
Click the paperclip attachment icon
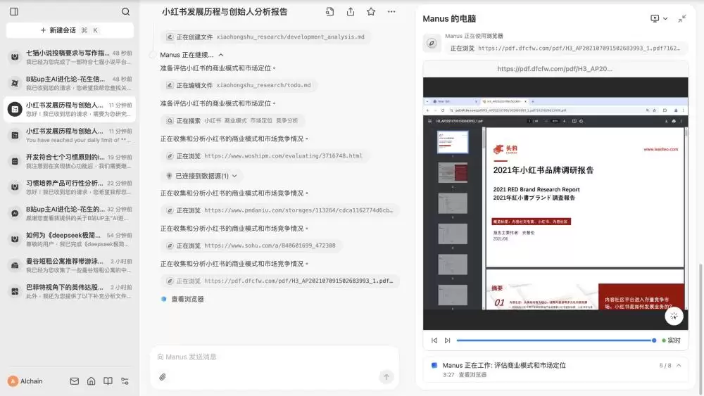click(x=162, y=377)
